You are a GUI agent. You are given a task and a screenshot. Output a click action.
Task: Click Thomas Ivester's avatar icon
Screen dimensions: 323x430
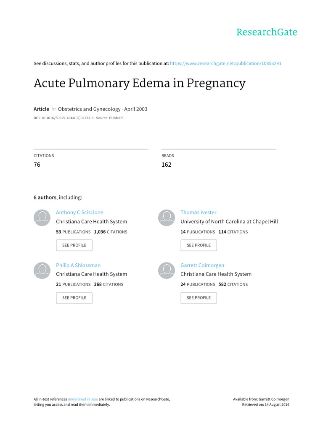click(x=166, y=218)
